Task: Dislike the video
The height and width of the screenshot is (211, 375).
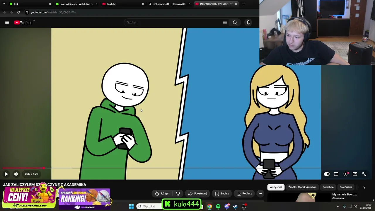Action: tap(178, 193)
